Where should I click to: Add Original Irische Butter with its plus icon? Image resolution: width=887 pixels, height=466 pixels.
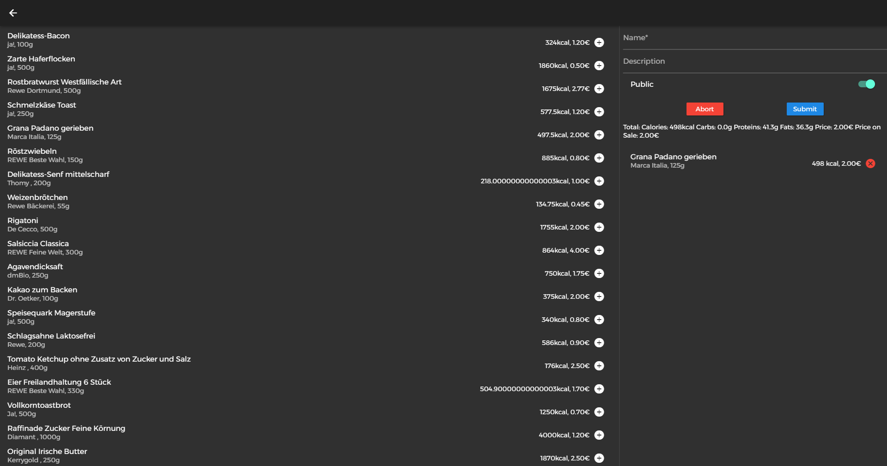click(x=599, y=458)
